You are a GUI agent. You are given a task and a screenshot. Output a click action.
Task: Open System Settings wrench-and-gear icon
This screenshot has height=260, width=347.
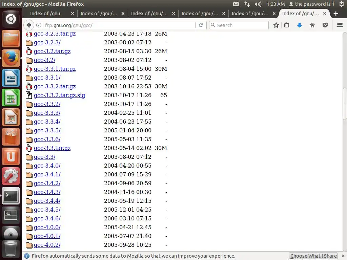(x=11, y=176)
